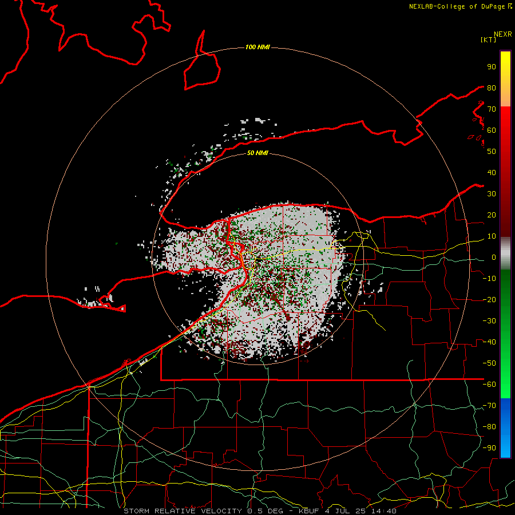Click the "50 NMI" range ring label
The height and width of the screenshot is (515, 515).
(257, 153)
